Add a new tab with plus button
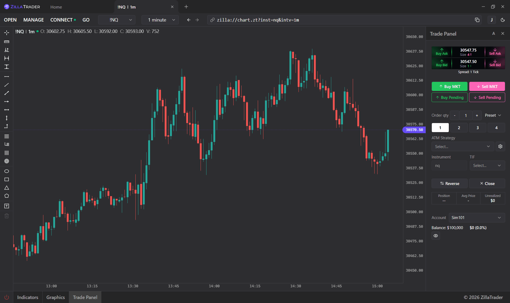Screen dimensions: 510x303 coord(186,7)
